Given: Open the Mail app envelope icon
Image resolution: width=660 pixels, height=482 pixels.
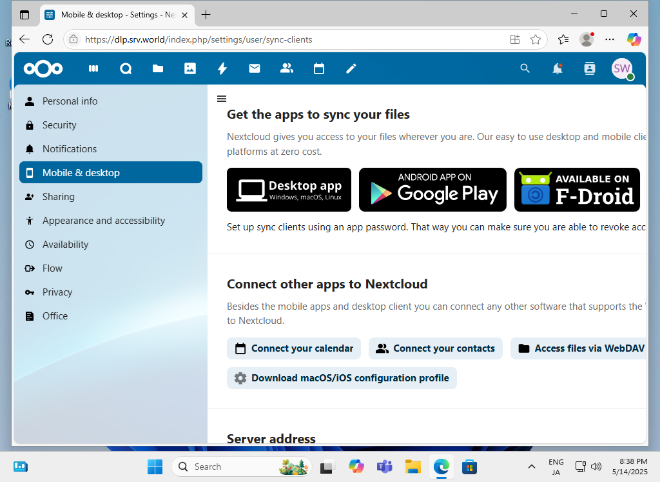Looking at the screenshot, I should click(x=255, y=68).
